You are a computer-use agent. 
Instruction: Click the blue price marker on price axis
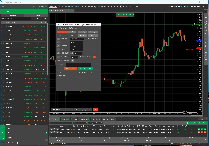tap(199, 41)
